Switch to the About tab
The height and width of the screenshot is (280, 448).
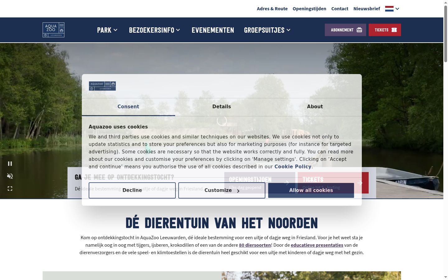point(315,107)
